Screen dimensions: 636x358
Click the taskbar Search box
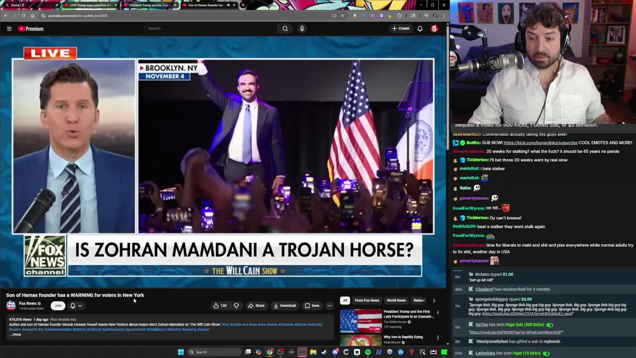[x=213, y=352]
